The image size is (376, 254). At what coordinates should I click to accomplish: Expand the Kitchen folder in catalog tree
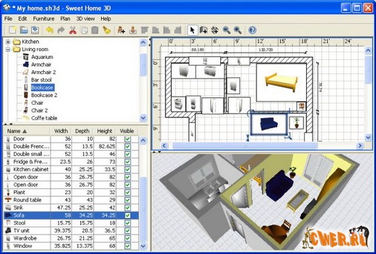(x=8, y=42)
